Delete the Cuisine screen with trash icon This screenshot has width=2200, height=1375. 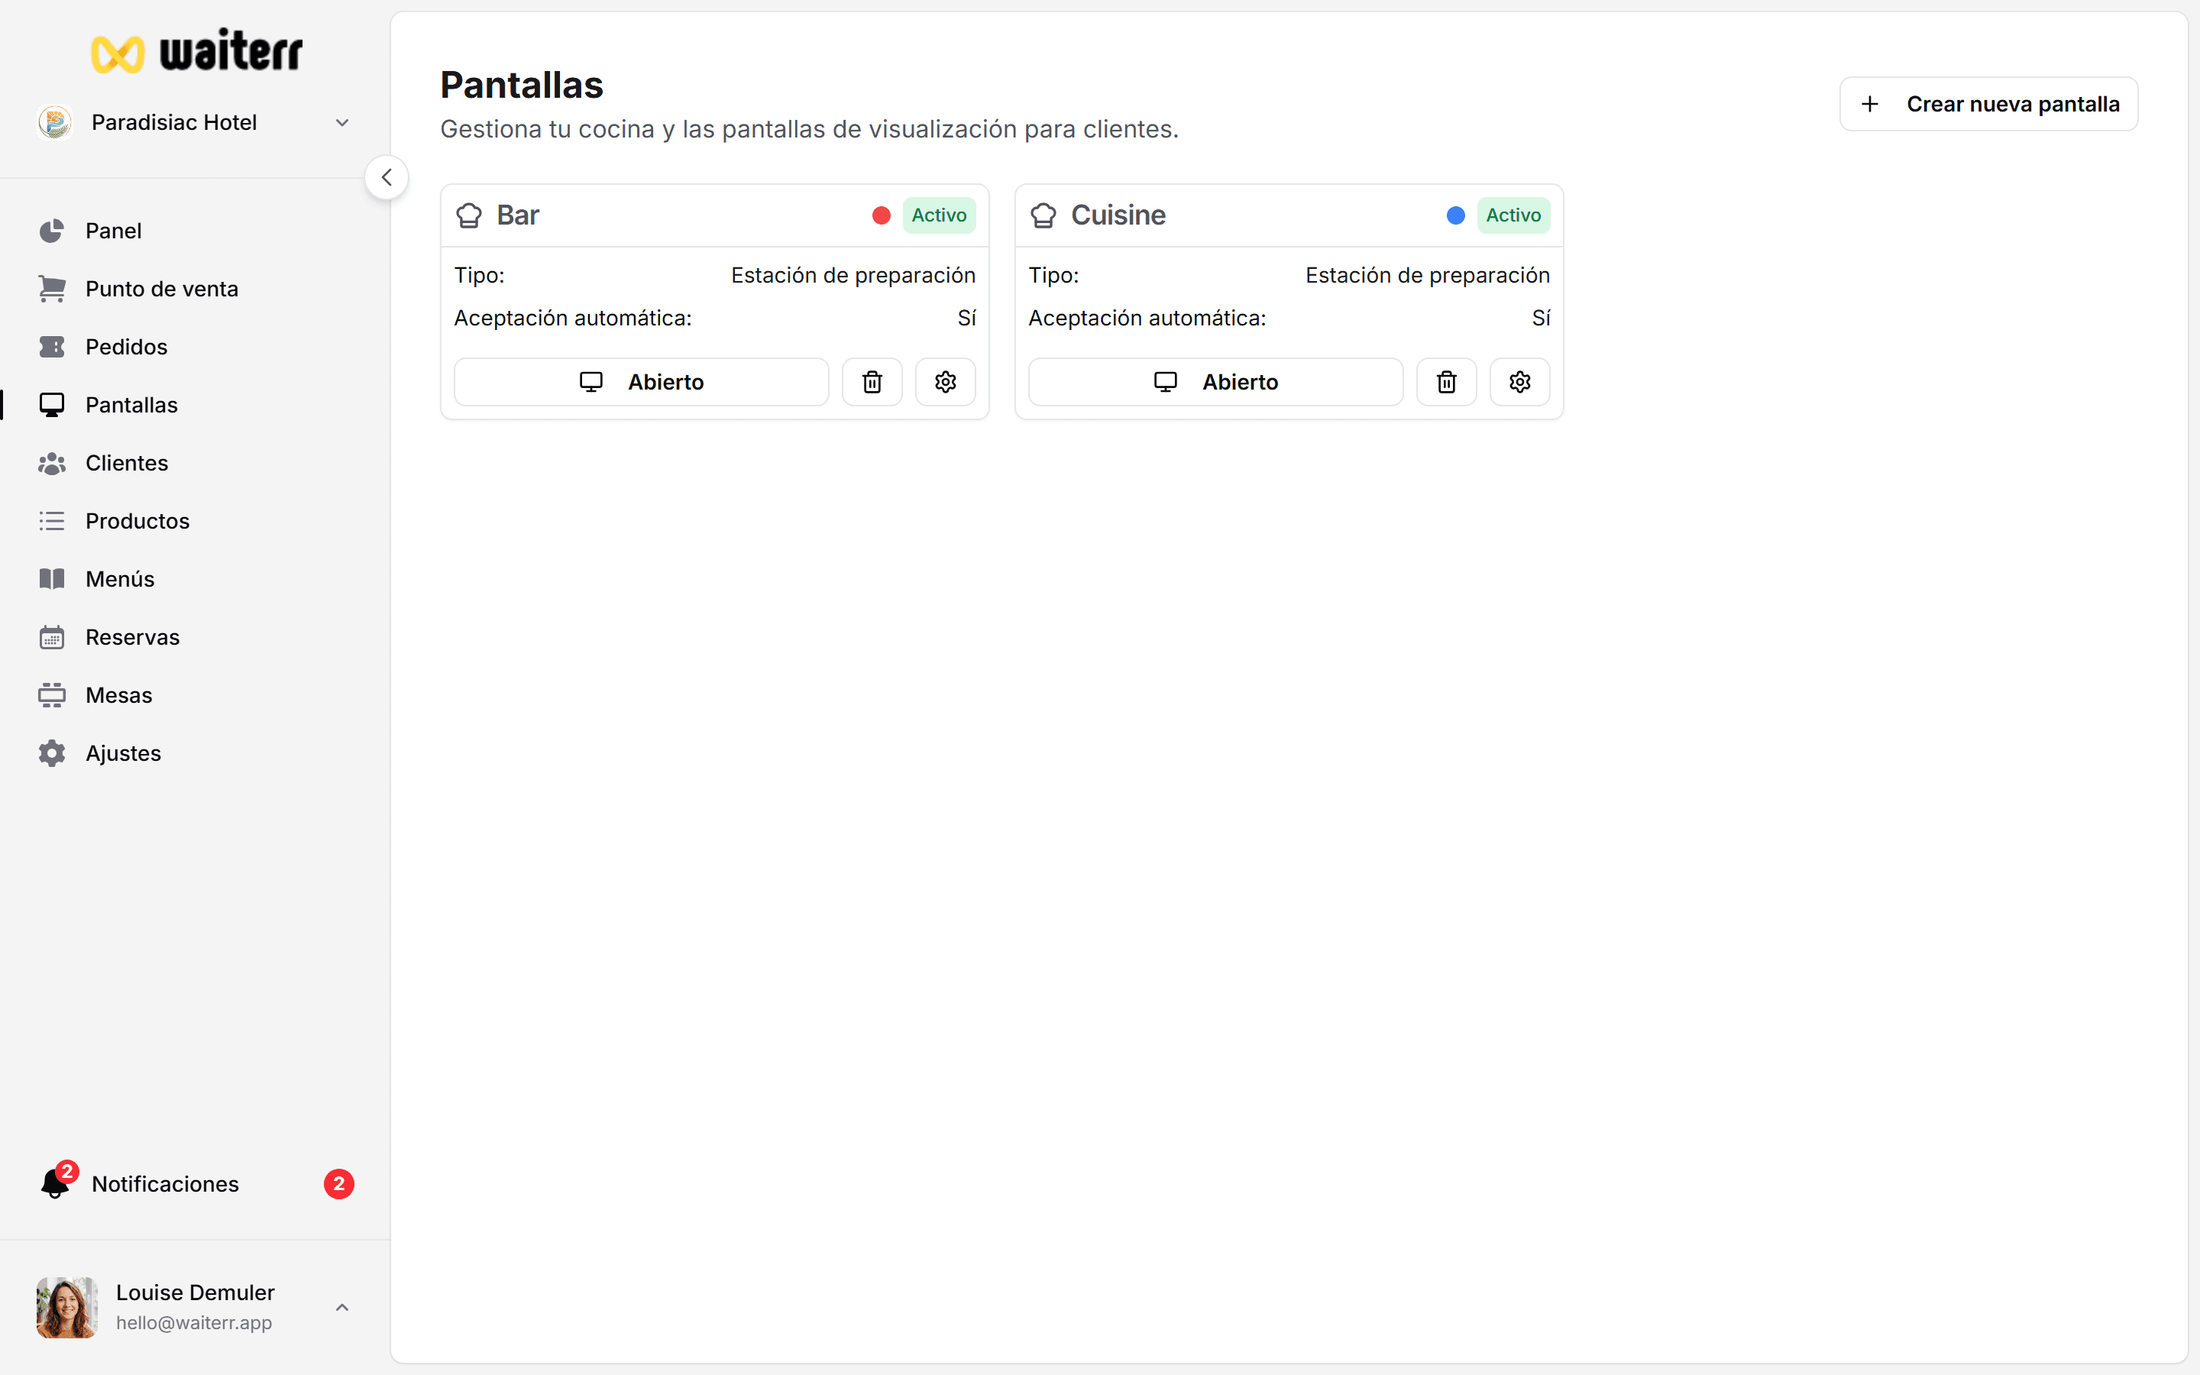pos(1448,382)
